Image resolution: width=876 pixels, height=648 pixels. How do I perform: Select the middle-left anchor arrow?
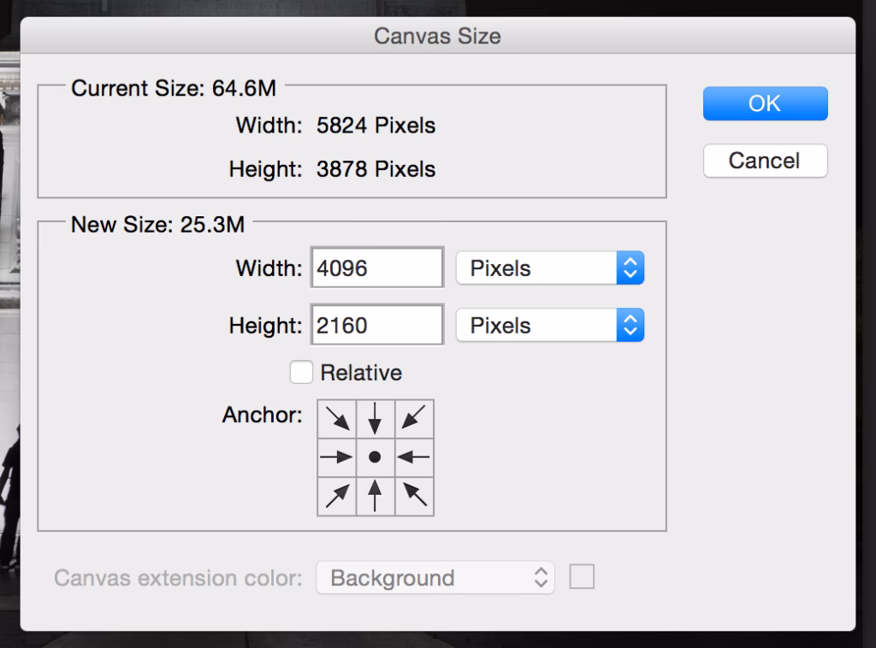click(x=337, y=457)
